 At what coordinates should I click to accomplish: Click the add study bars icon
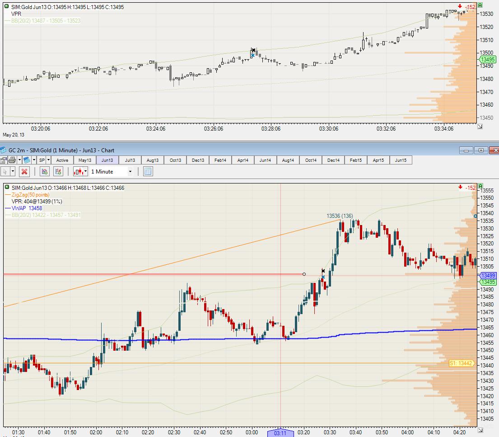pos(58,171)
